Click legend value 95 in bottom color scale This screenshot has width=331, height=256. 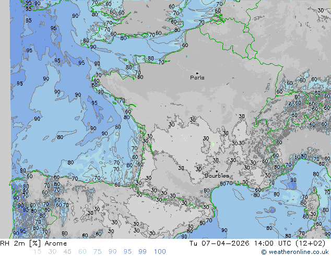point(127,252)
